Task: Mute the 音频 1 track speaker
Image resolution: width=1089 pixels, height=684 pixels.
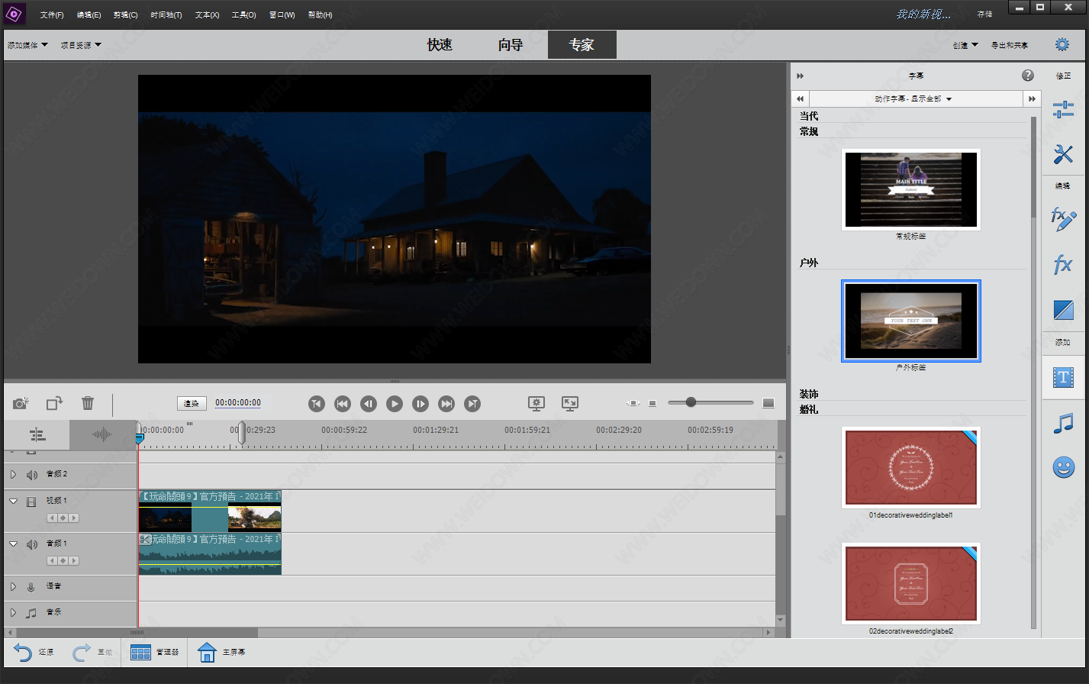Action: pos(32,544)
